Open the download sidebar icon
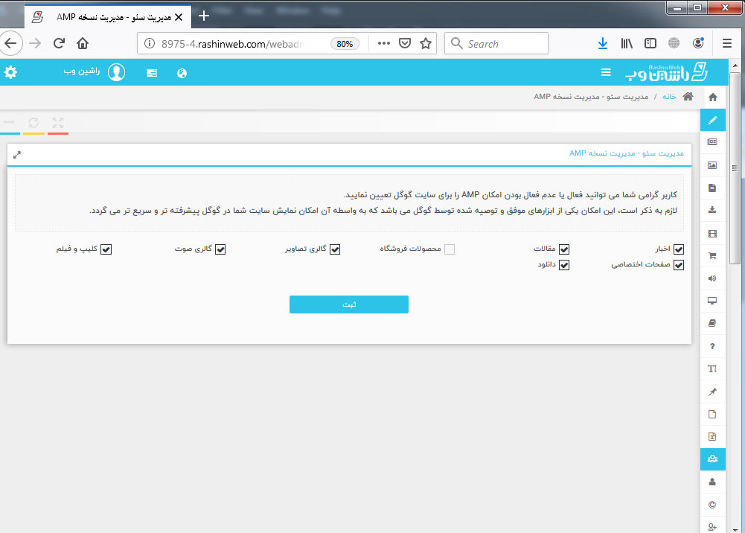Screen dimensions: 745x533 point(712,210)
